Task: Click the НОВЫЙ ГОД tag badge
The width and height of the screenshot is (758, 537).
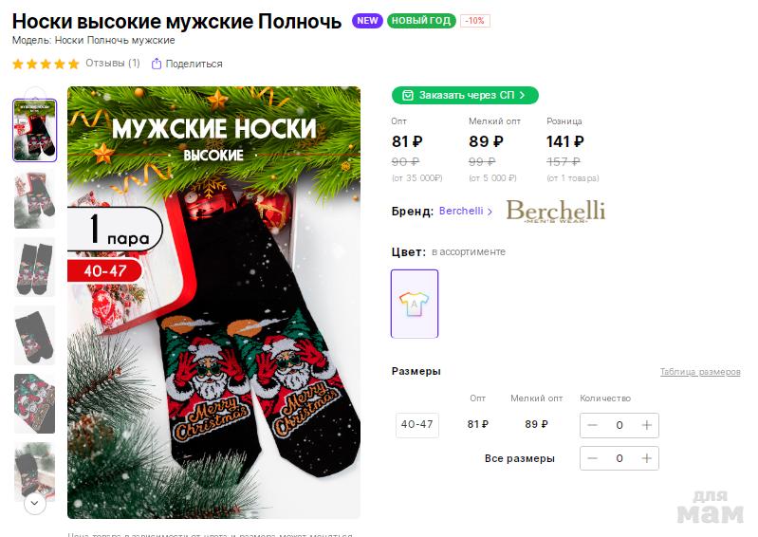Action: click(421, 21)
